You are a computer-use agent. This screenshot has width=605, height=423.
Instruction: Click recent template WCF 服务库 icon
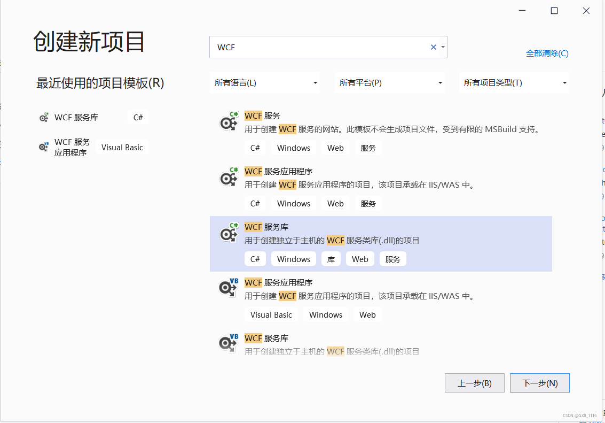pyautogui.click(x=44, y=117)
